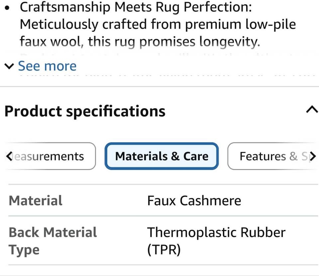
Task: Select the Materials & Care tab
Action: pyautogui.click(x=161, y=156)
